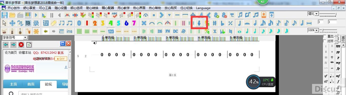Switch to the 主页 tab
This screenshot has height=95, width=346.
click(13, 84)
